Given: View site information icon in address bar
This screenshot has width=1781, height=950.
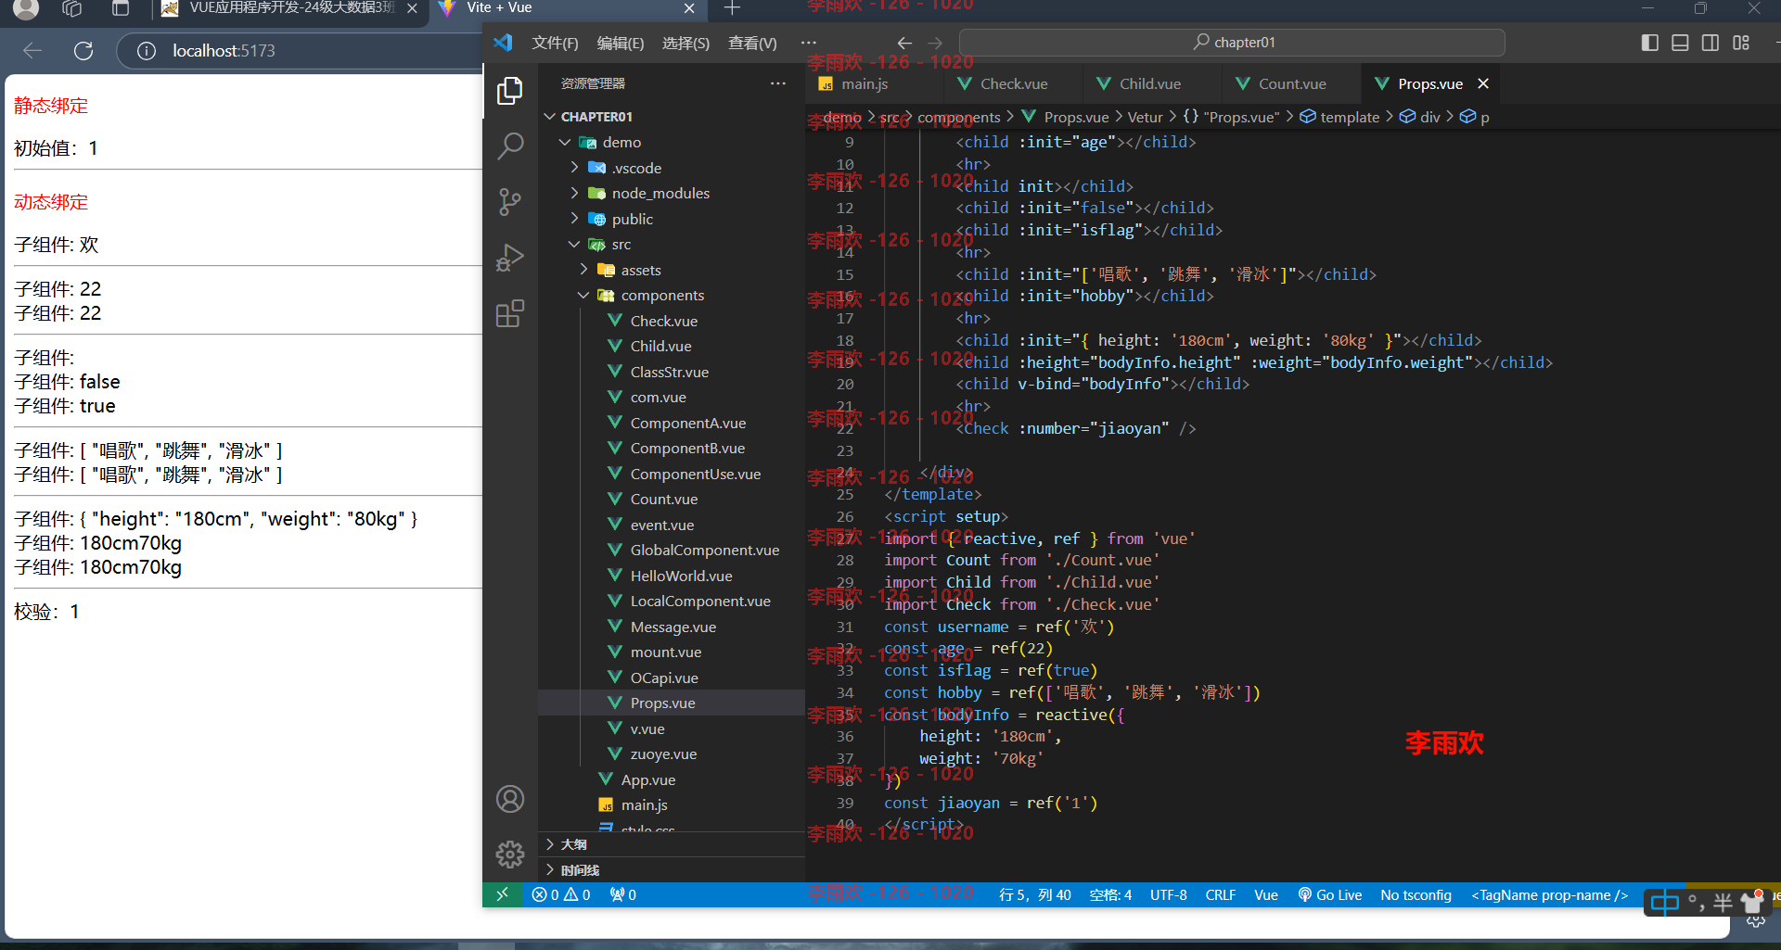Looking at the screenshot, I should [146, 50].
